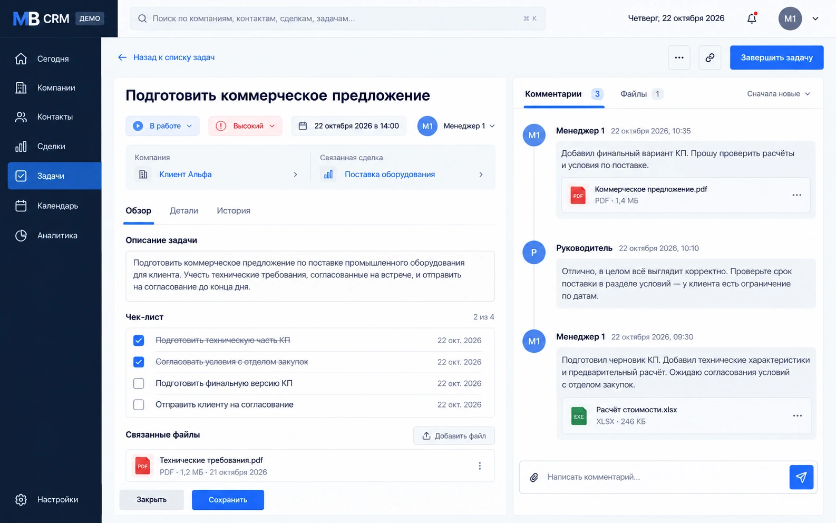The image size is (836, 523).
Task: Check Подготовить финальную версию КП
Action: tap(139, 383)
